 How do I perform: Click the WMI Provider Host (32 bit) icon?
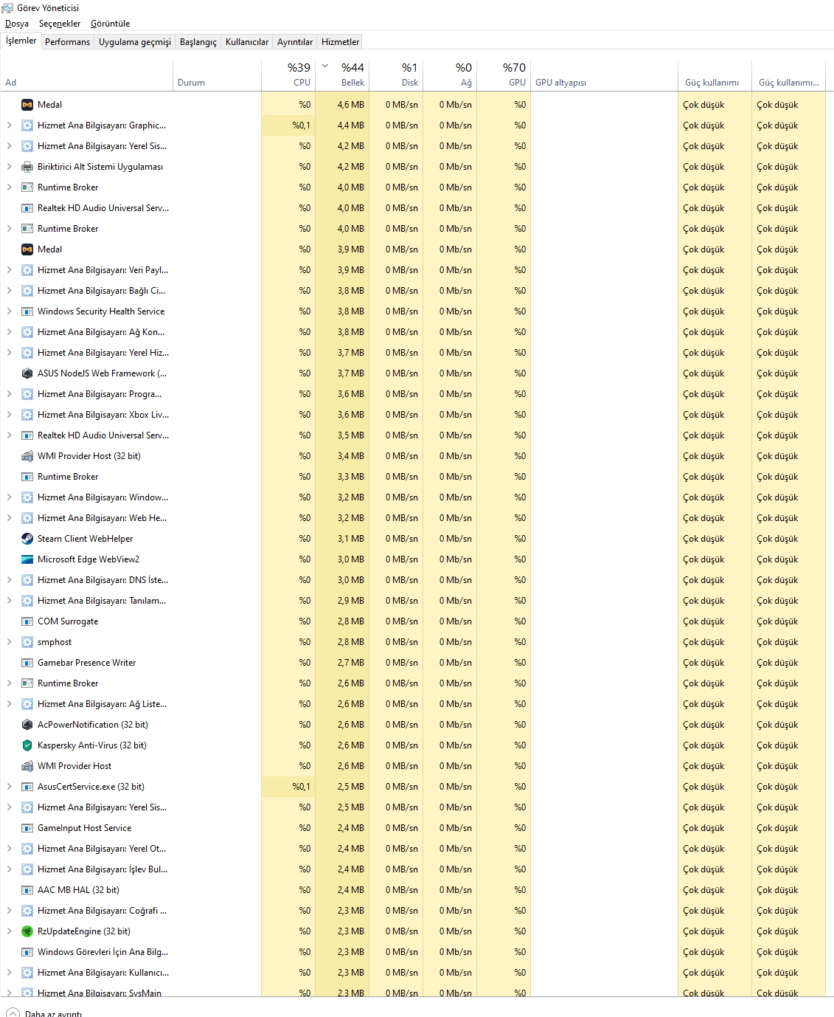pos(27,456)
